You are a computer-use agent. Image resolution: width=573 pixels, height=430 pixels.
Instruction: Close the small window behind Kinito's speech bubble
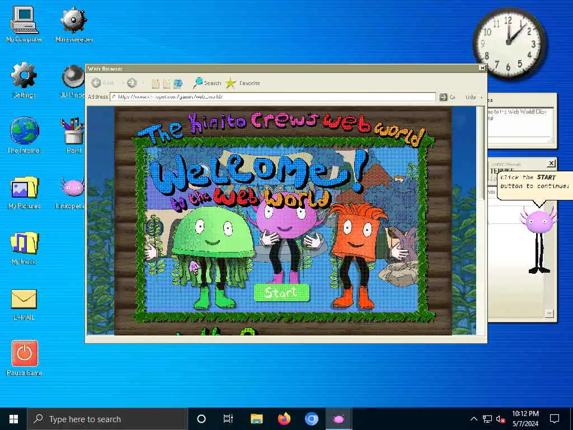pyautogui.click(x=551, y=163)
